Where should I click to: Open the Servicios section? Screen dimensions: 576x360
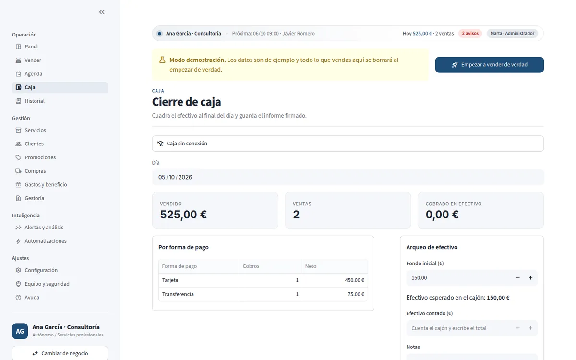(60, 130)
